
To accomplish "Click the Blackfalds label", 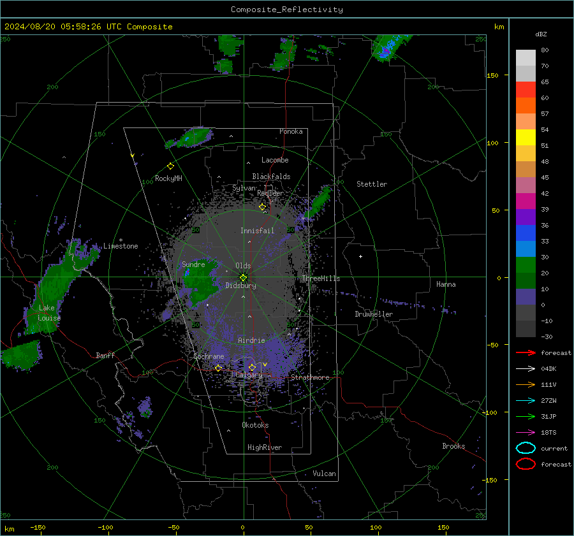I will pos(271,177).
